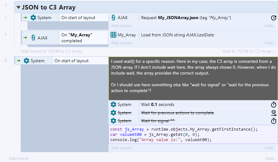Click the gear icon for Wait 0.1 seconds
This screenshot has width=278, height=162.
pyautogui.click(x=113, y=104)
